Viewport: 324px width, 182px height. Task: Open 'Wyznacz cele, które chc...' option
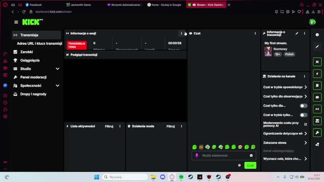pos(285,159)
